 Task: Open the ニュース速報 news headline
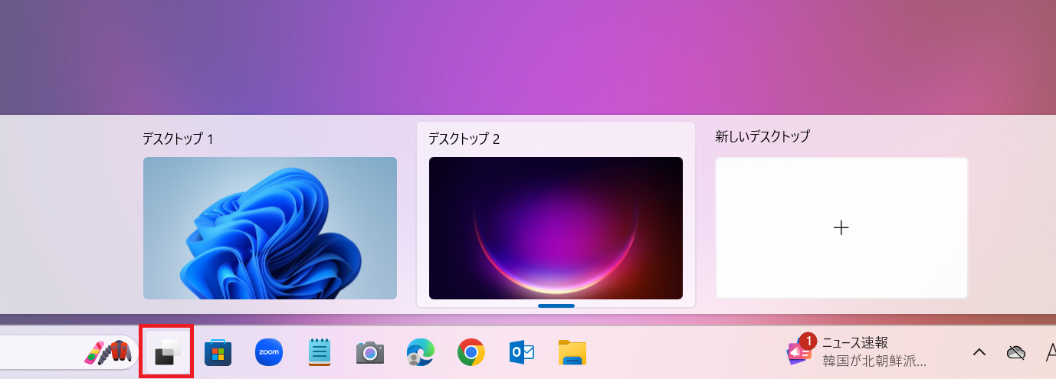855,342
